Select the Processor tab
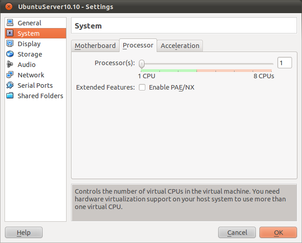The width and height of the screenshot is (302, 243). pyautogui.click(x=138, y=45)
